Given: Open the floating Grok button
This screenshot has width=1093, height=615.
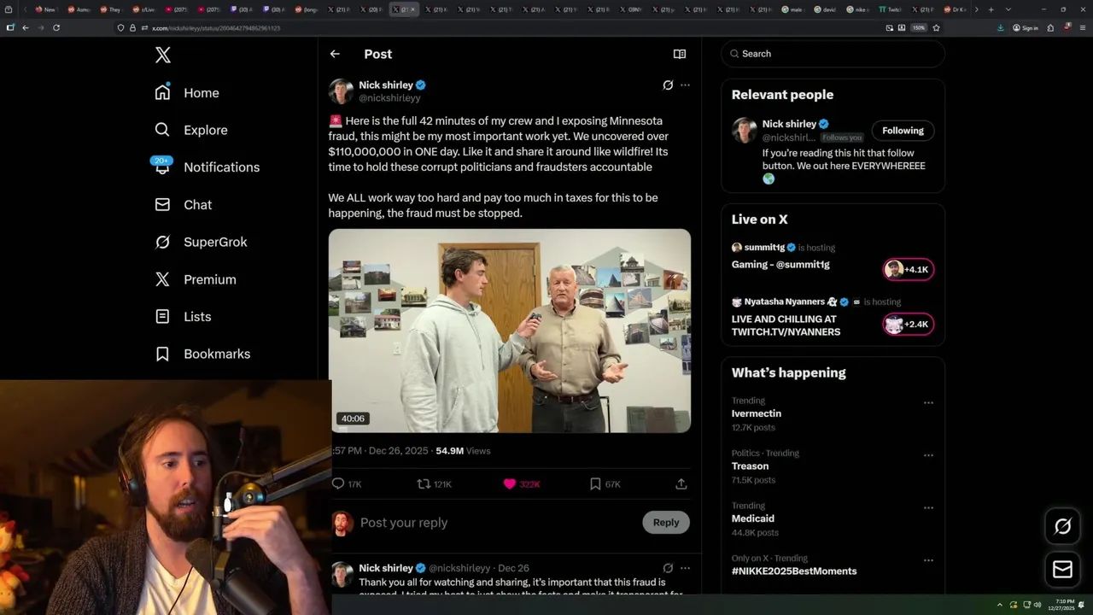Looking at the screenshot, I should (x=1063, y=527).
